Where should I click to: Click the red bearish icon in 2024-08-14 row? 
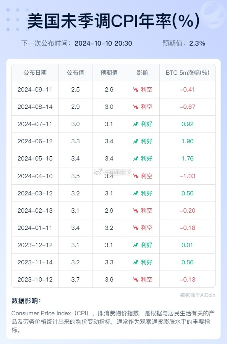pos(136,107)
